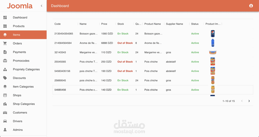Click the 1–10 of 15 pagination label
The width and height of the screenshot is (259, 137).
tap(229, 101)
